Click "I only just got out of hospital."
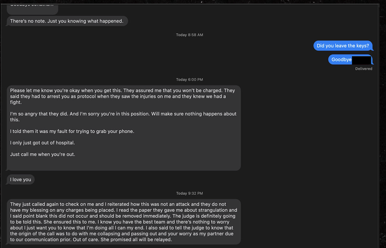Viewport: 386px width, 248px height. click(x=44, y=143)
